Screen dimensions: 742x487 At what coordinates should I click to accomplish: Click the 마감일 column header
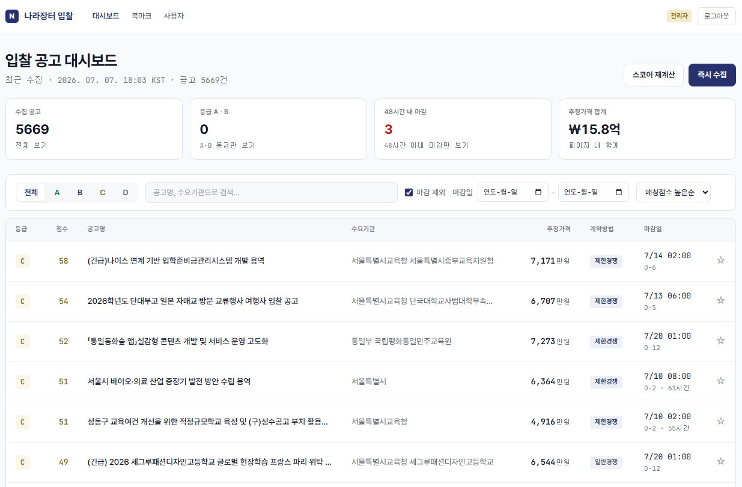pyautogui.click(x=653, y=229)
